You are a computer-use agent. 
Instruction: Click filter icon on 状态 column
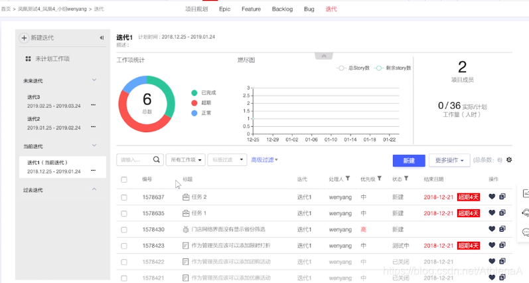(406, 179)
